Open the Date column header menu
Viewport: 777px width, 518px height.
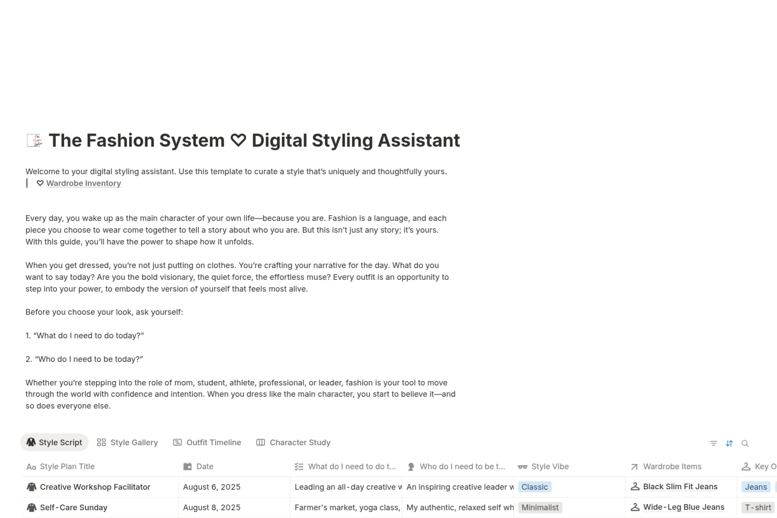(x=205, y=467)
